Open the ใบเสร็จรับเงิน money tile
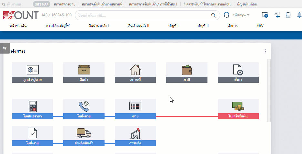This screenshot has height=154, width=302. click(238, 109)
